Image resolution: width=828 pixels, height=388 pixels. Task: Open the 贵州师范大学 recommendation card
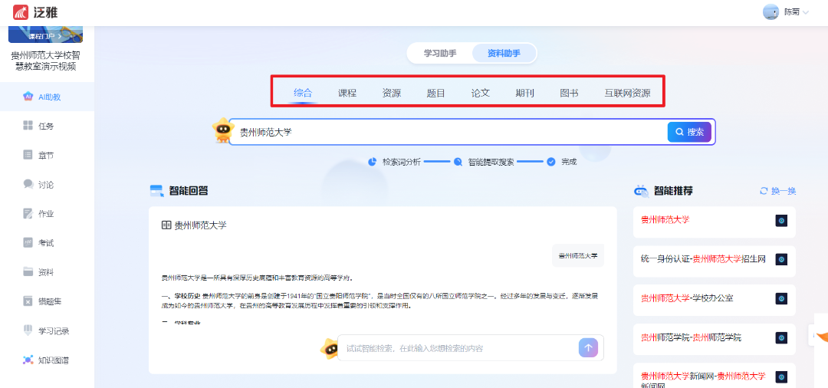click(715, 221)
